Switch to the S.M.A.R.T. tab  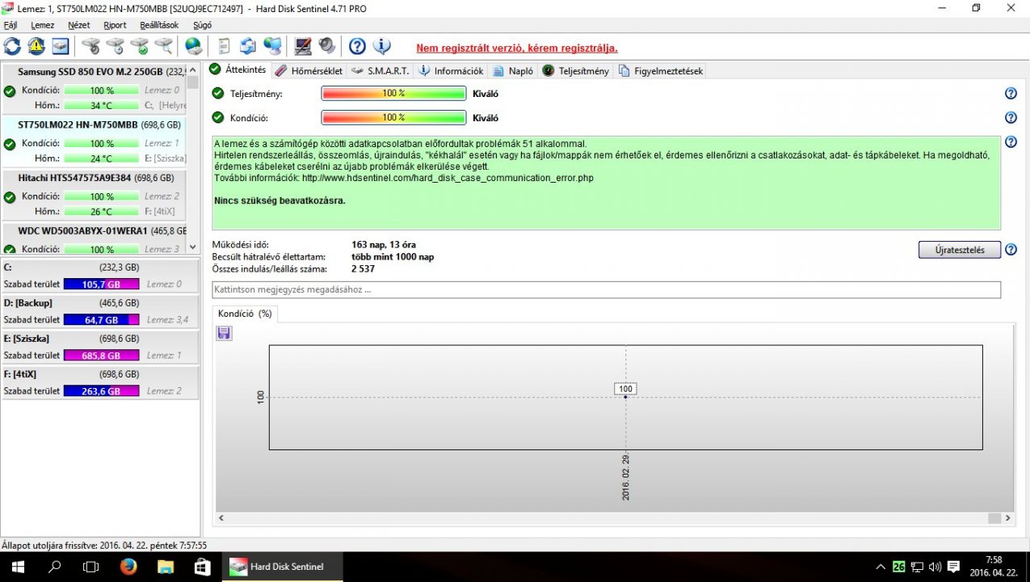pyautogui.click(x=381, y=70)
